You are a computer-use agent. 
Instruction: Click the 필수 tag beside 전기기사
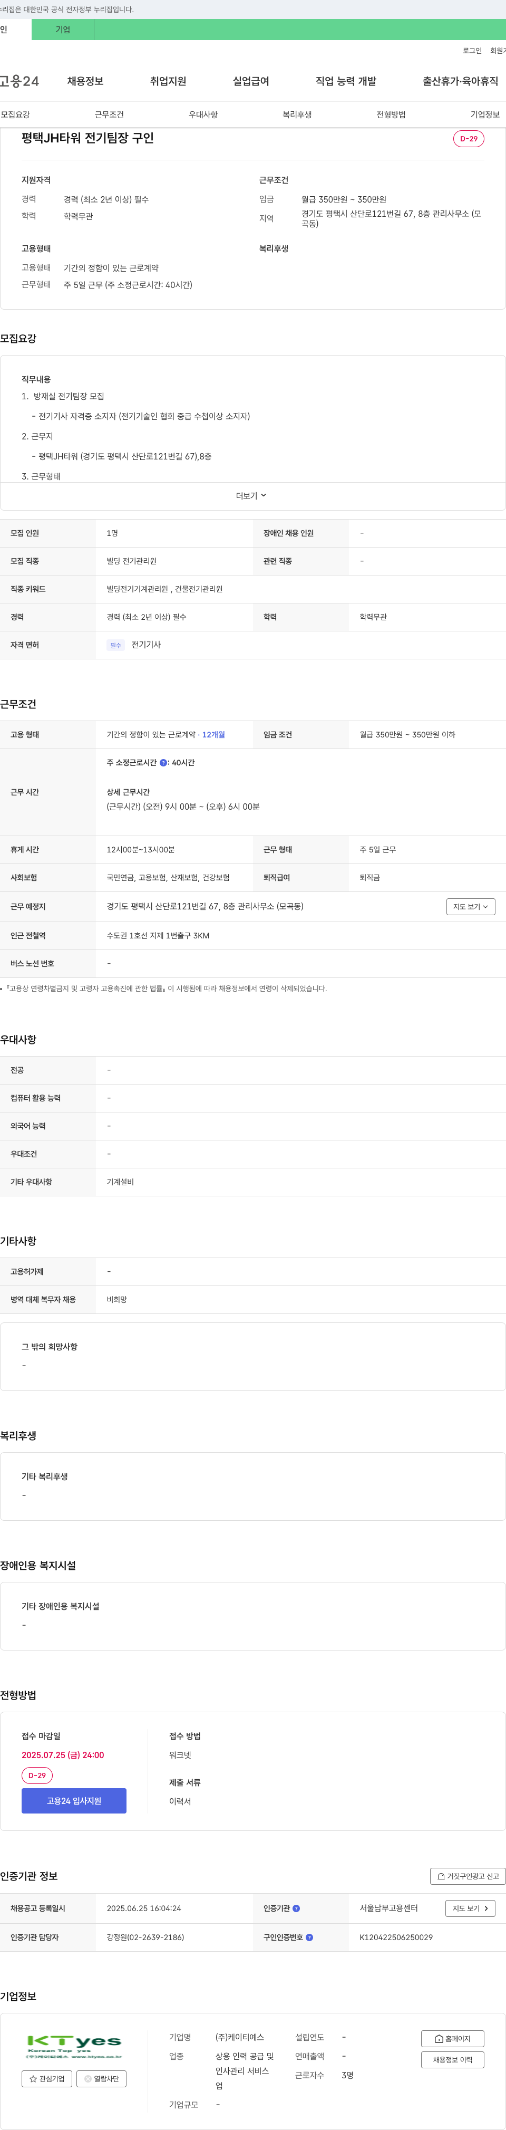[116, 645]
